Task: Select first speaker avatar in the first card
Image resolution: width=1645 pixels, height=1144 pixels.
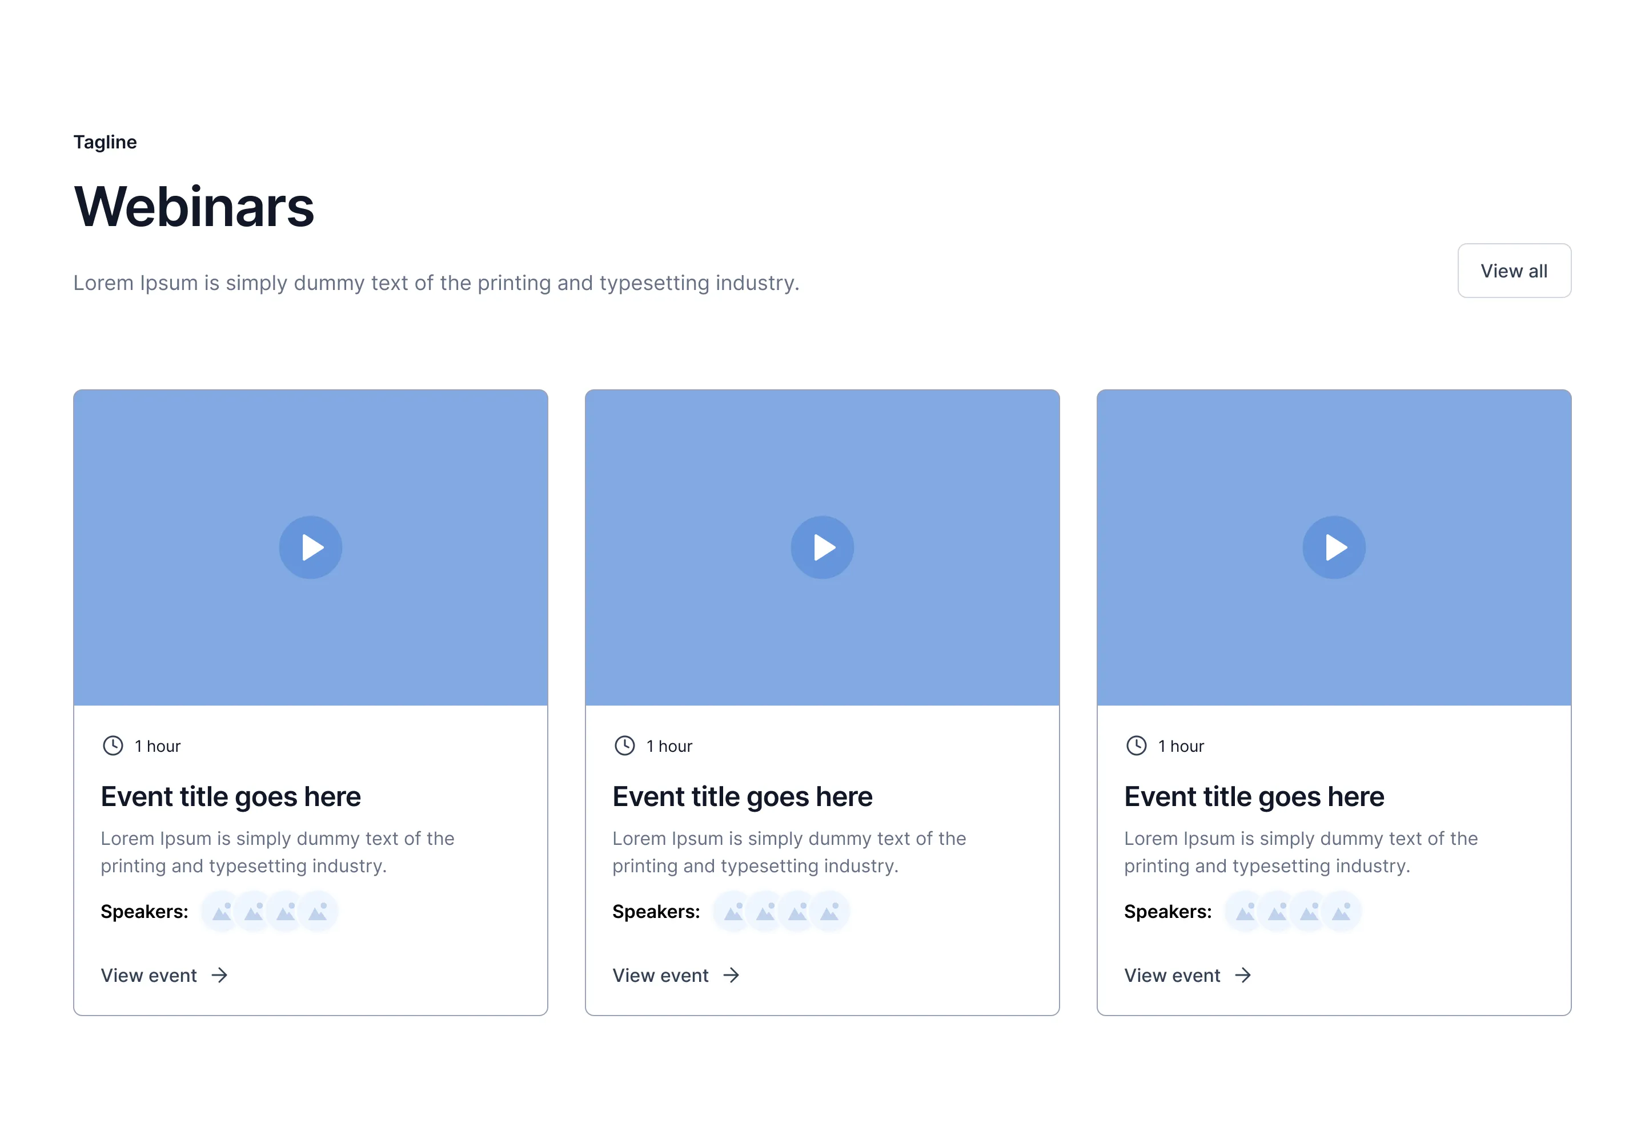Action: pos(222,911)
